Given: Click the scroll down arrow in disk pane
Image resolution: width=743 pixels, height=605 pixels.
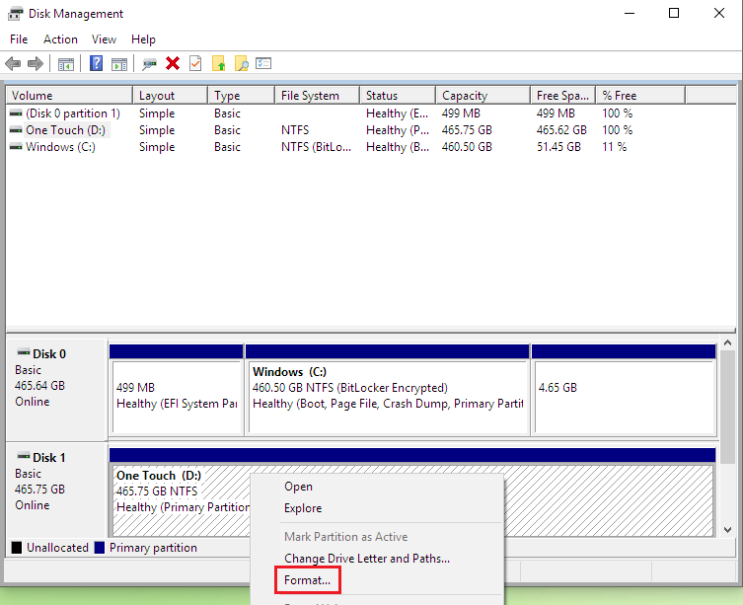Looking at the screenshot, I should coord(727,530).
